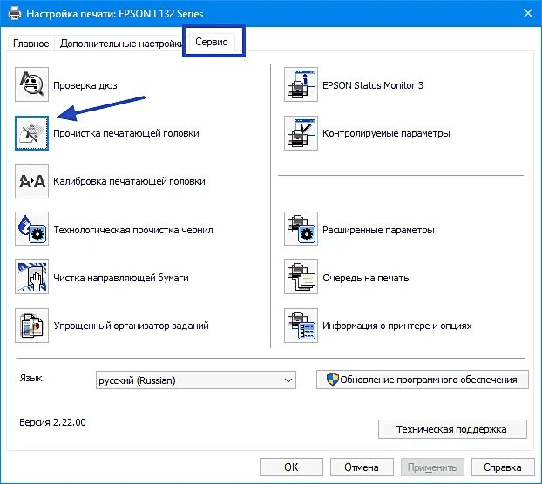Select the Сервис tab
542x484 pixels.
tap(212, 42)
